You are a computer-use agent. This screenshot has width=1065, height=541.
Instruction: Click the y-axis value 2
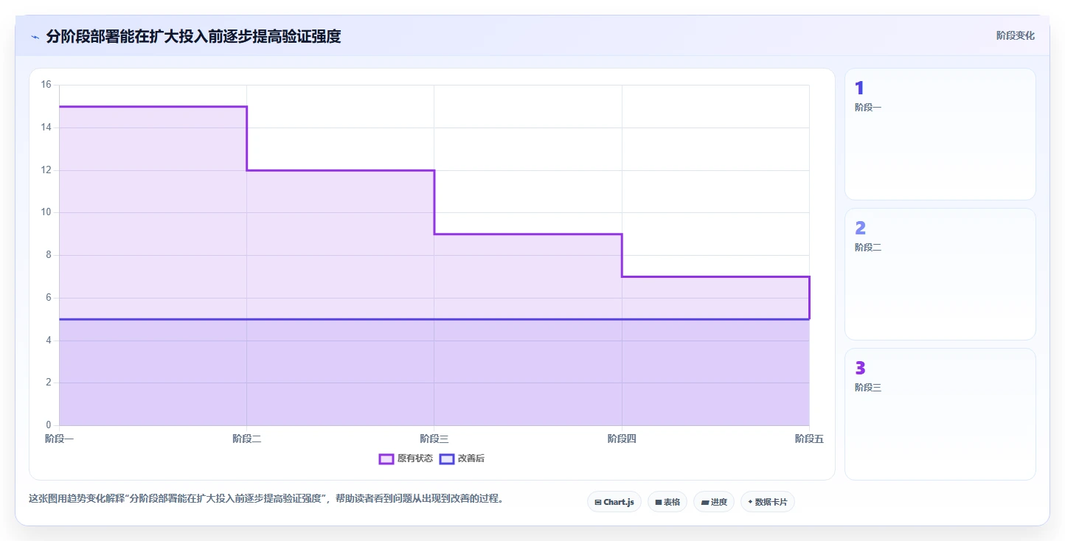click(x=49, y=383)
